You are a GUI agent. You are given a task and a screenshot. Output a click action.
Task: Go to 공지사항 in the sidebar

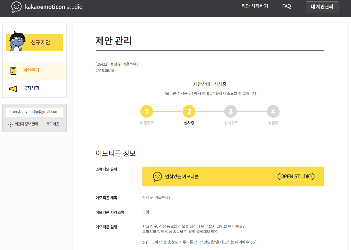pyautogui.click(x=31, y=88)
